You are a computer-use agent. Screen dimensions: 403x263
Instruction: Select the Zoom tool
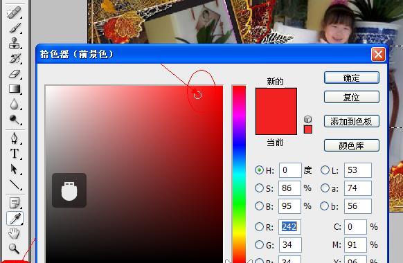click(x=14, y=248)
